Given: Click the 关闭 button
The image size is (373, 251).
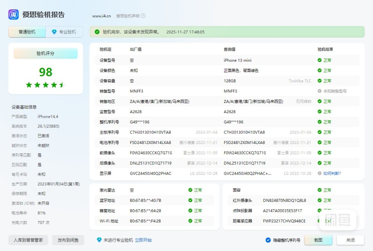Looking at the screenshot, I should pyautogui.click(x=350, y=240).
